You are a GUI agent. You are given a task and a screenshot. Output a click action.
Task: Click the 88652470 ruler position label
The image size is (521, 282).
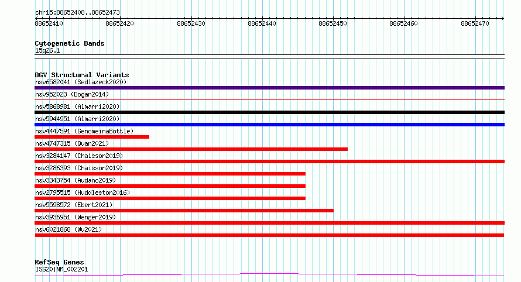(x=475, y=23)
